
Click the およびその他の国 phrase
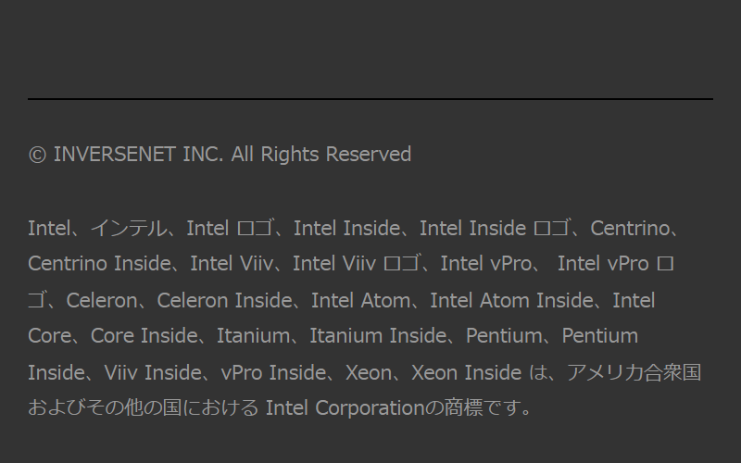pyautogui.click(x=103, y=408)
